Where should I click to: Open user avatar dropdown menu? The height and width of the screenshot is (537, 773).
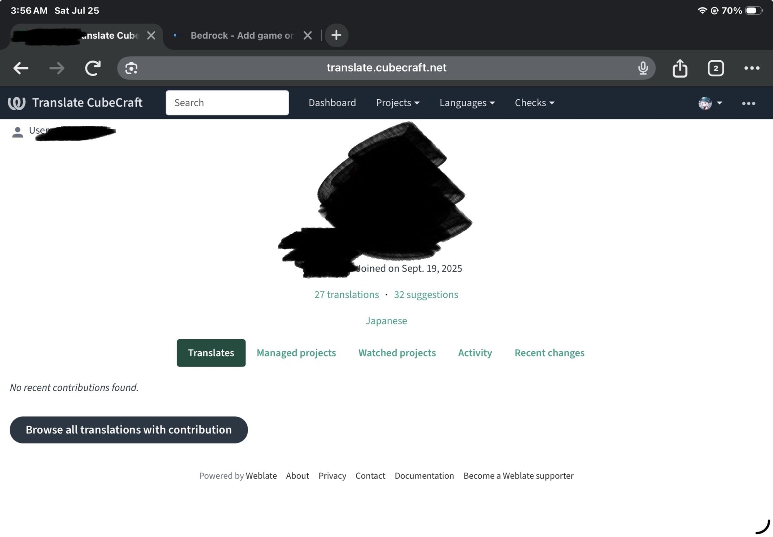[710, 103]
